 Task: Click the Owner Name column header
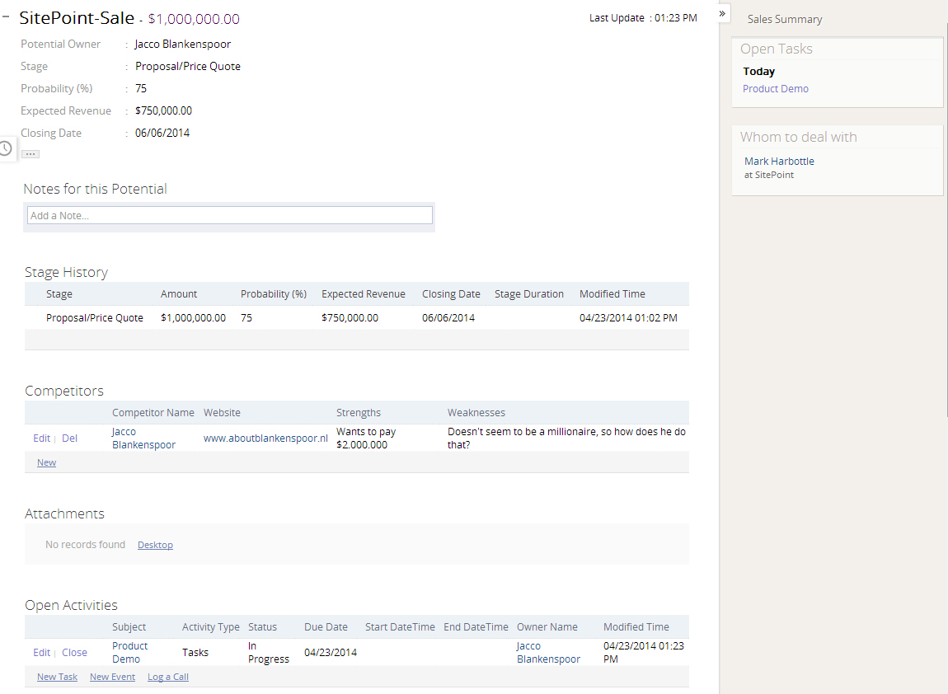tap(547, 627)
